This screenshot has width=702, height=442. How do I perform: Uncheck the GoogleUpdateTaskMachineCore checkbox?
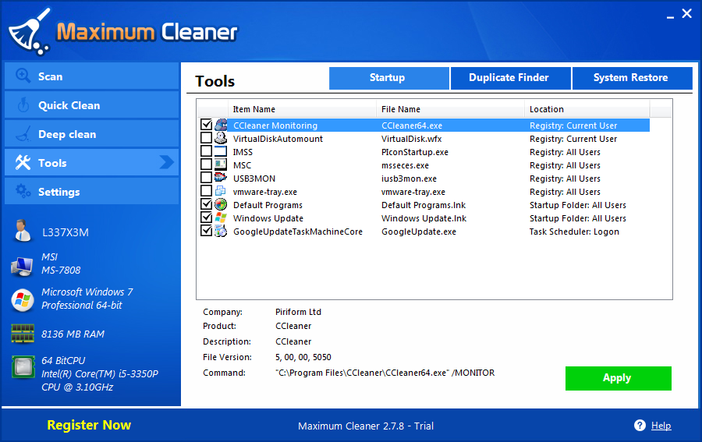pyautogui.click(x=207, y=231)
